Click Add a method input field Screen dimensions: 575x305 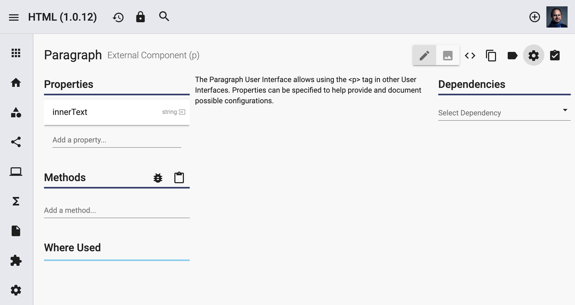pos(116,210)
